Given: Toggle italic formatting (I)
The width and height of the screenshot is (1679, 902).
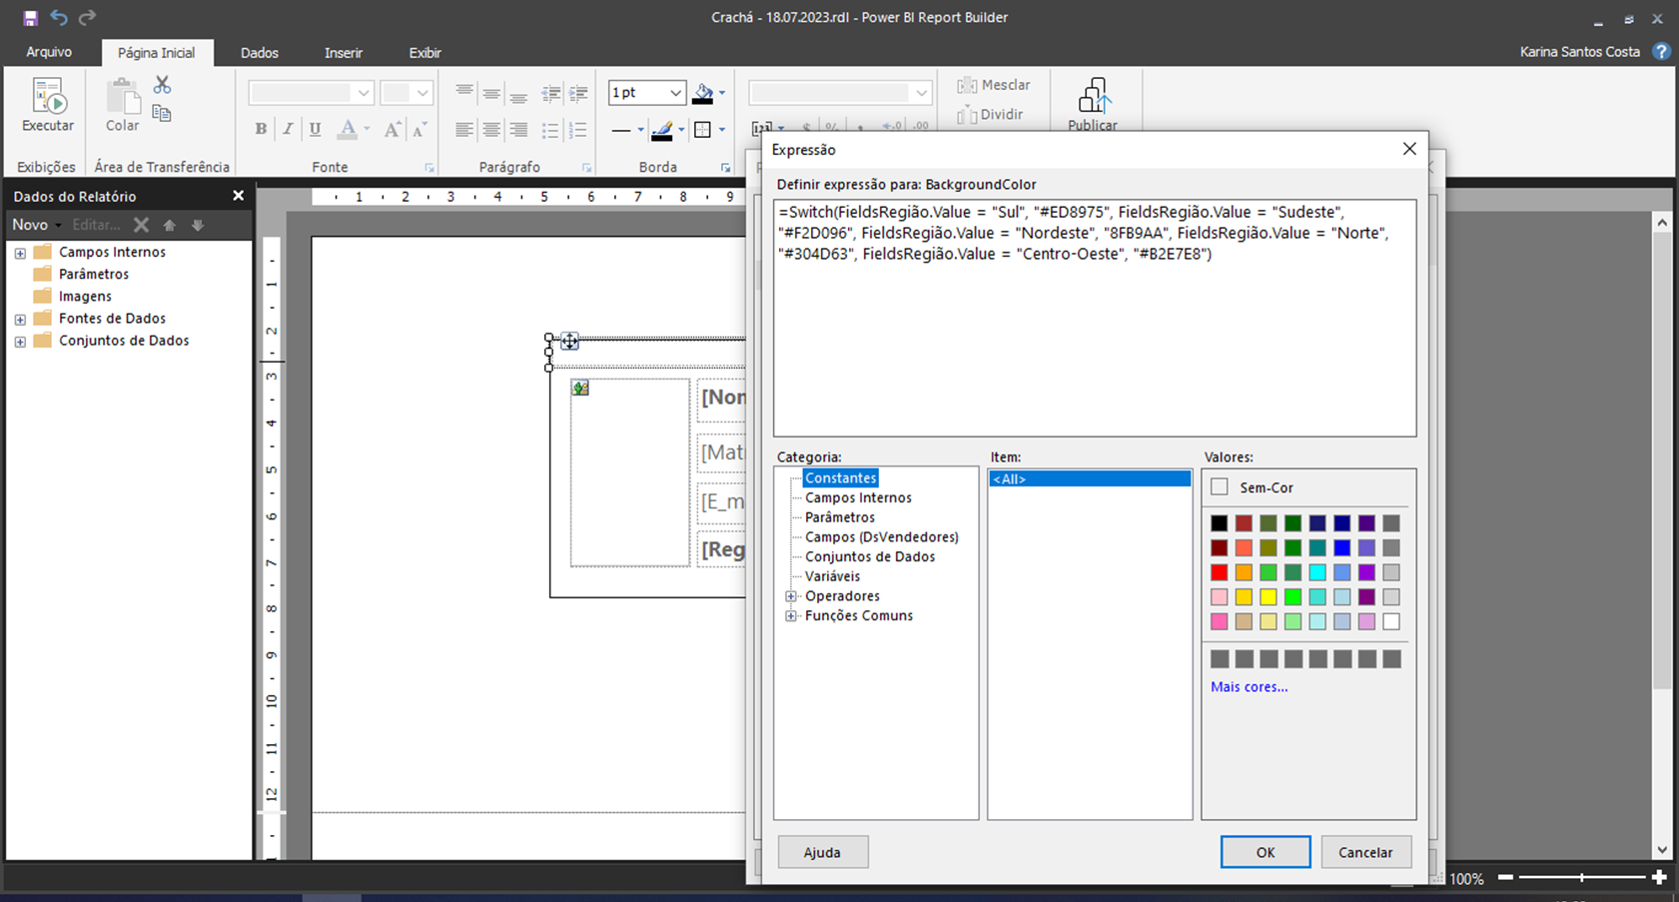Looking at the screenshot, I should tap(288, 129).
